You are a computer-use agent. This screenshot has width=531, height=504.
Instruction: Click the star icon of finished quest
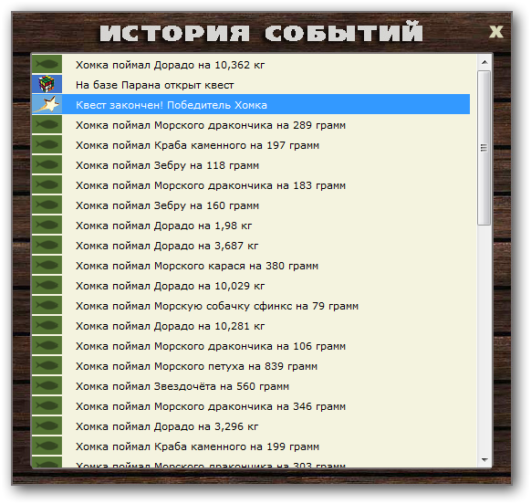click(47, 104)
